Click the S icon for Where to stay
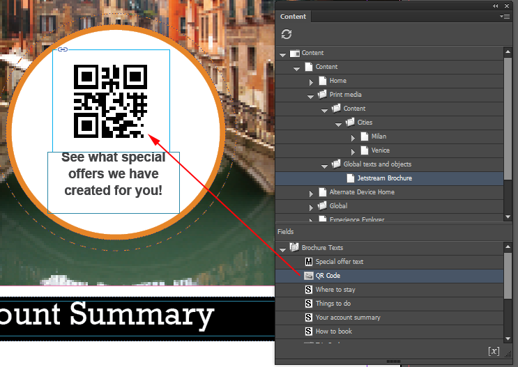This screenshot has width=518, height=367. pyautogui.click(x=309, y=290)
